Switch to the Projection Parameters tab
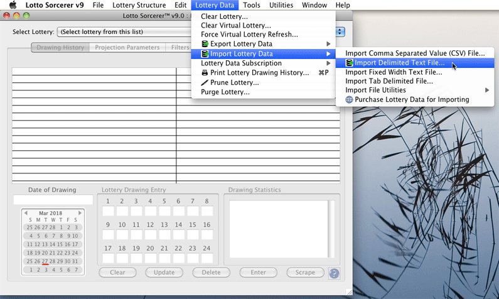Viewport: 499px width, 299px height. pos(127,47)
